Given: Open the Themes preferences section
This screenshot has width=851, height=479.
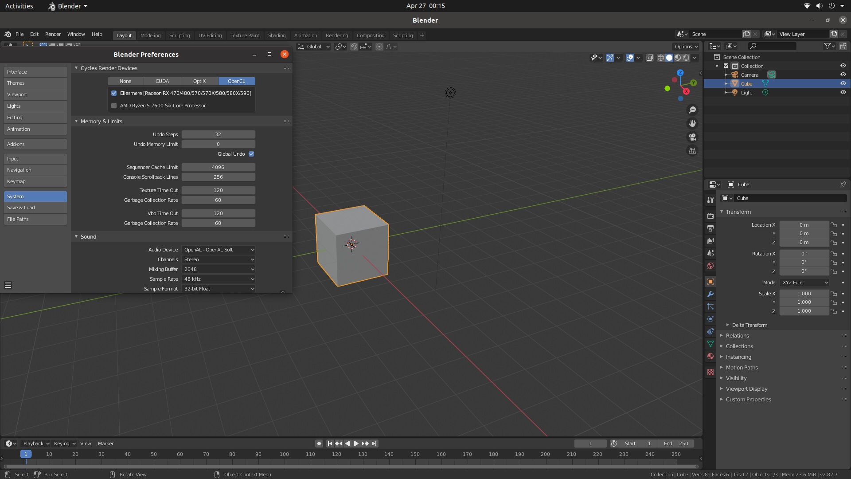Looking at the screenshot, I should (35, 83).
